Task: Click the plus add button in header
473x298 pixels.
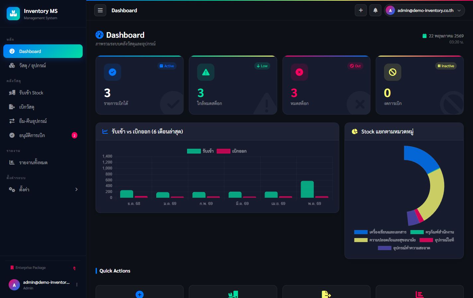Action: pyautogui.click(x=361, y=10)
